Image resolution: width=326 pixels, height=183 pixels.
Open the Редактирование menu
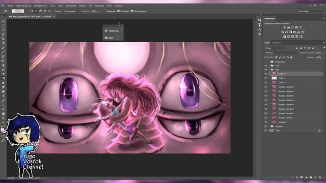(23, 6)
